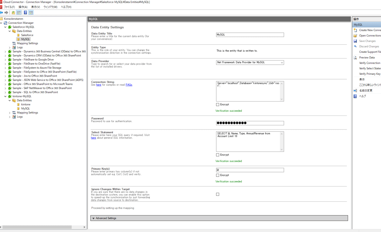The image size is (381, 232).
Task: Collapse Data Entities under Salesforce-MySQL
Action: pyautogui.click(x=10, y=31)
